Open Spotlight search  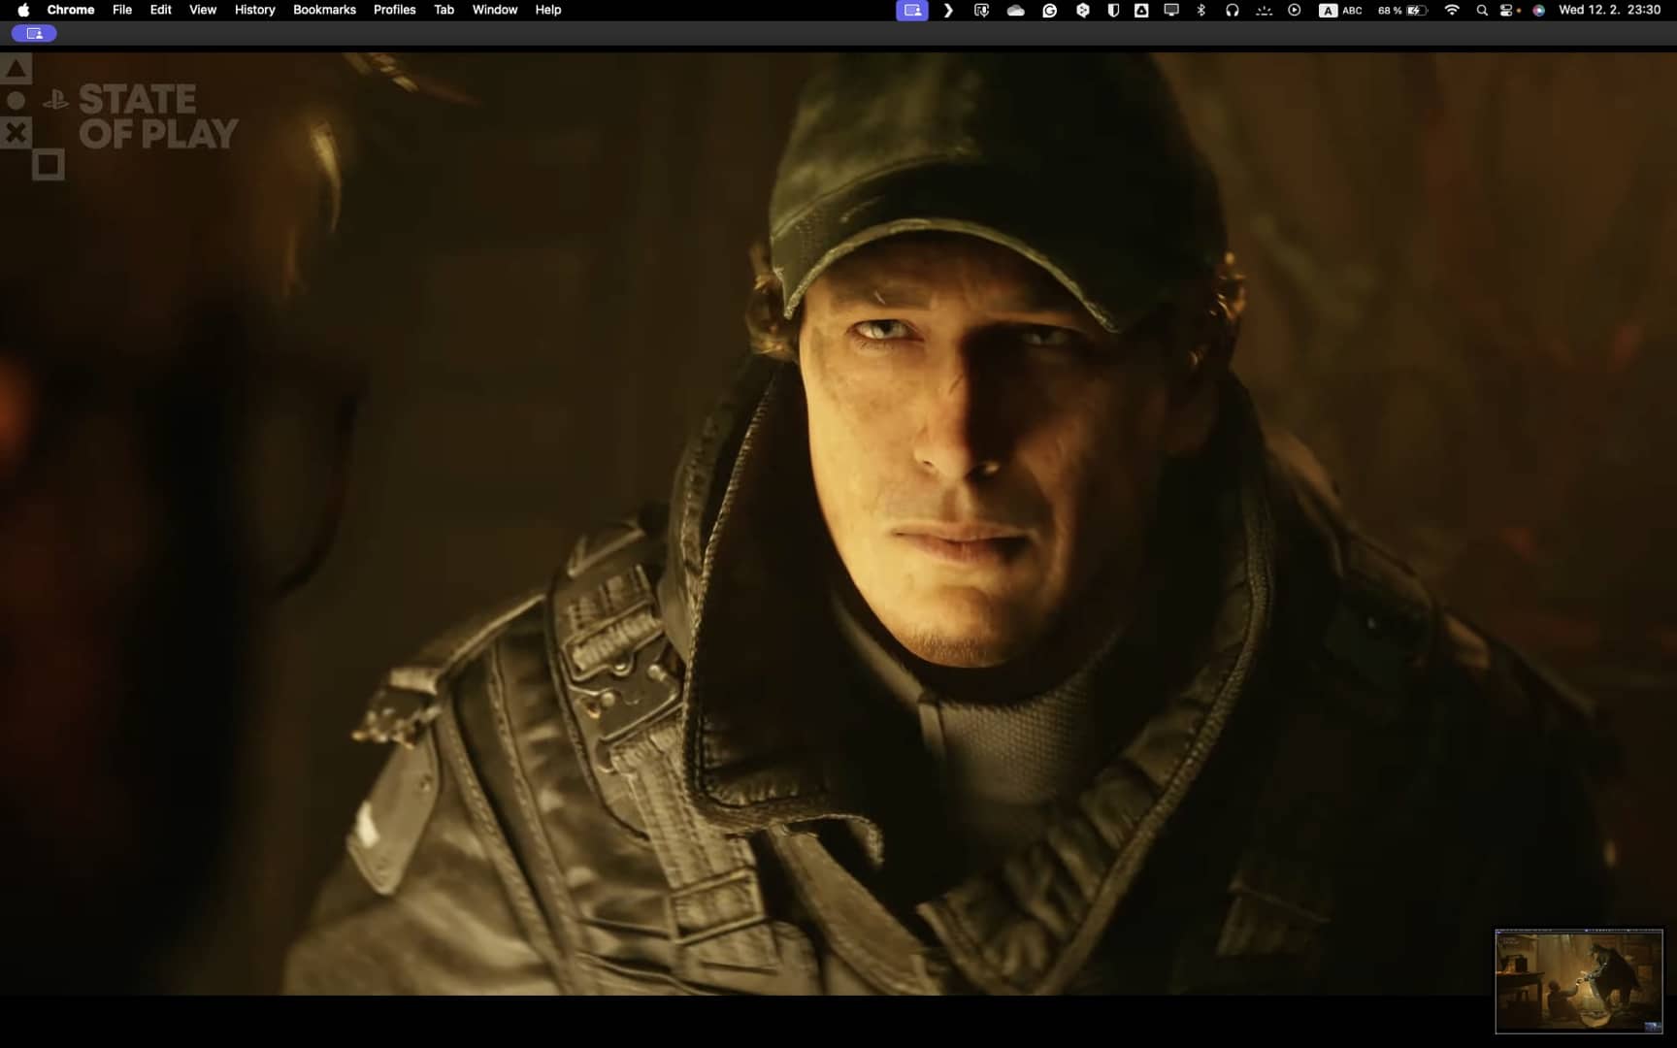(x=1482, y=10)
